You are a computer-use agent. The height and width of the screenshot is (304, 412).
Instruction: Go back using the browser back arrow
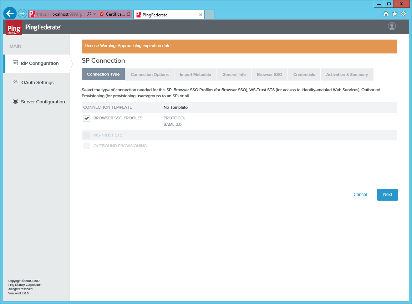point(10,14)
